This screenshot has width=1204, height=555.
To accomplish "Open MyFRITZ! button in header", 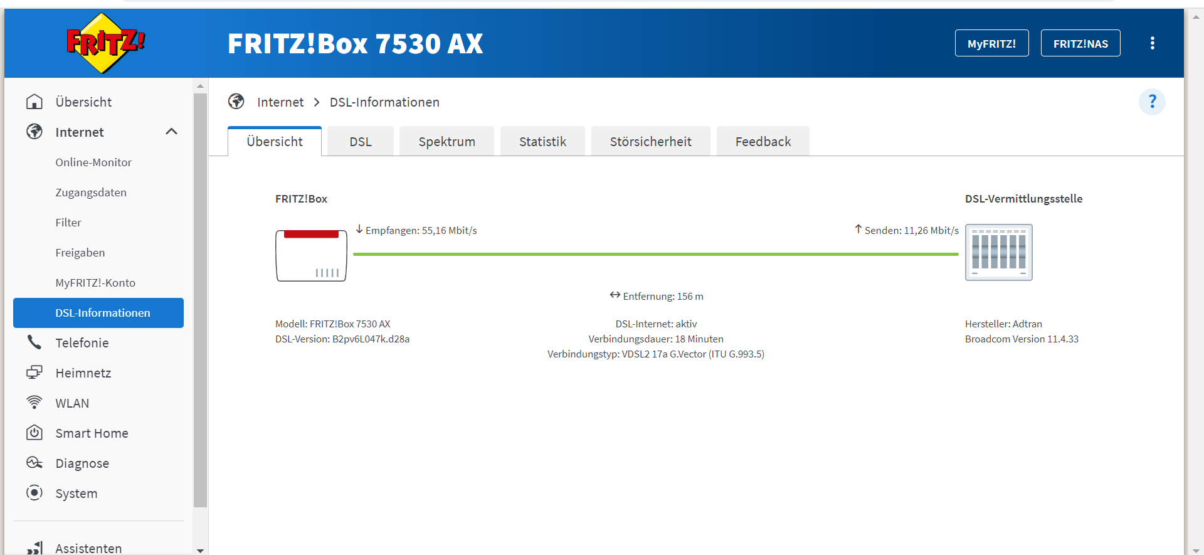I will (991, 43).
